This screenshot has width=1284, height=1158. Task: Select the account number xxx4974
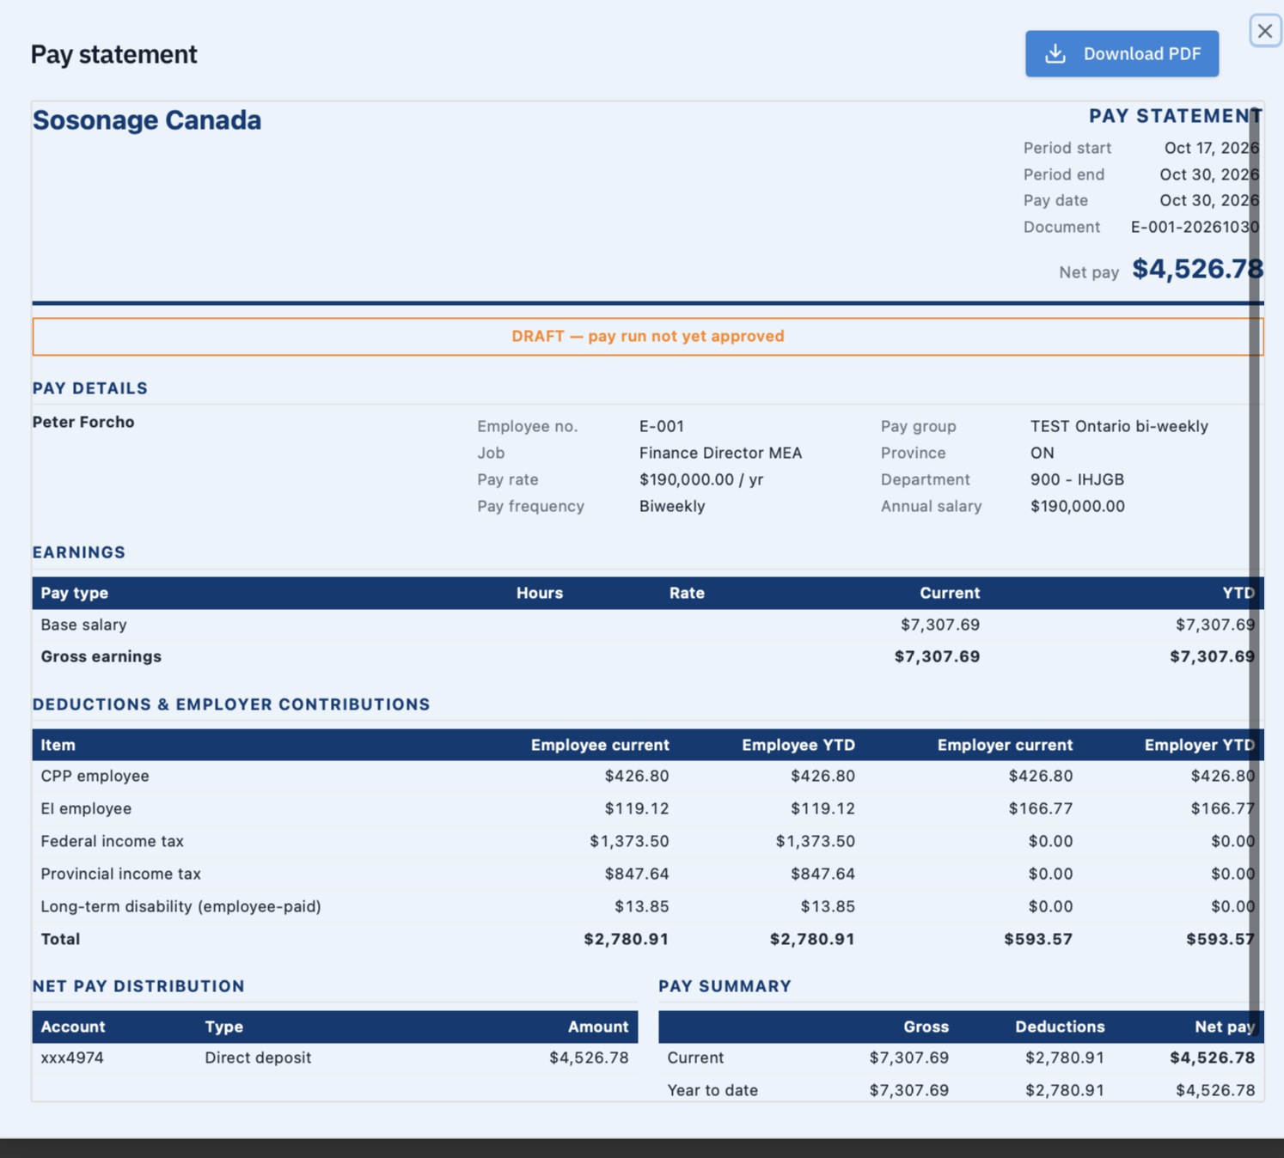pos(72,1057)
